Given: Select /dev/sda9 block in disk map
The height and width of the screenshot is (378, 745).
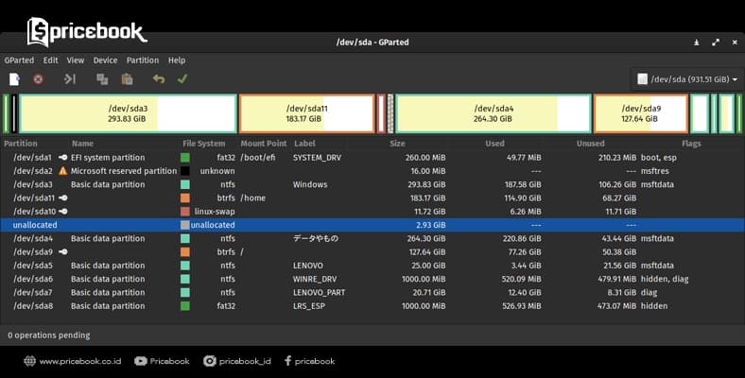Looking at the screenshot, I should point(641,113).
